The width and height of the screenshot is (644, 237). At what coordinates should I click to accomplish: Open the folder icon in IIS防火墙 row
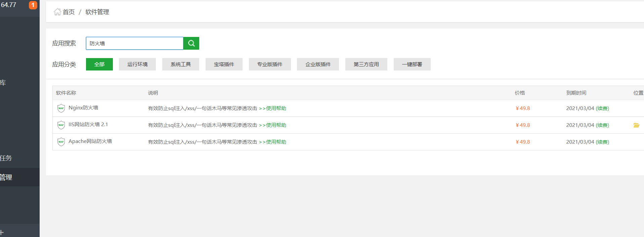636,125
